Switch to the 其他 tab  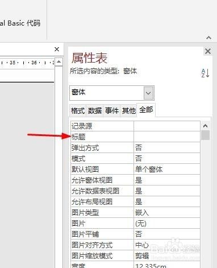(x=128, y=110)
